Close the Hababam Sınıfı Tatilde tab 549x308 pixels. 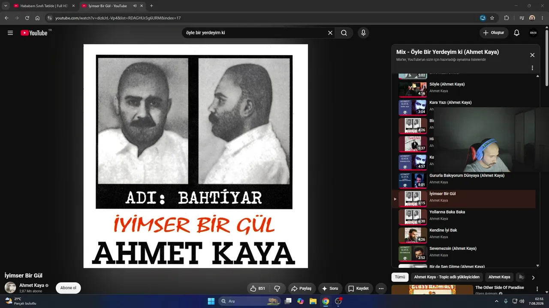[73, 6]
